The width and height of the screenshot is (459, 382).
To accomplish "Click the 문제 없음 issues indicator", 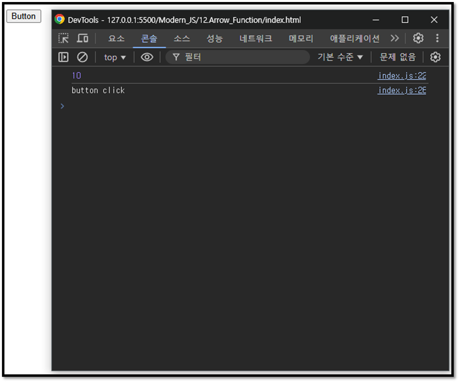I will point(397,57).
